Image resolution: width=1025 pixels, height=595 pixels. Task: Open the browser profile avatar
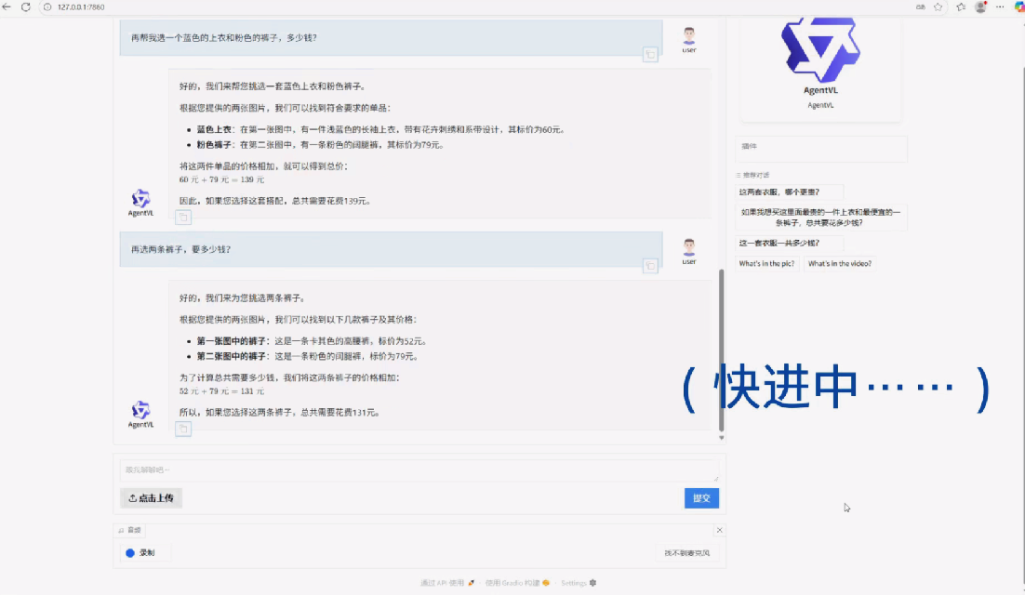click(980, 7)
